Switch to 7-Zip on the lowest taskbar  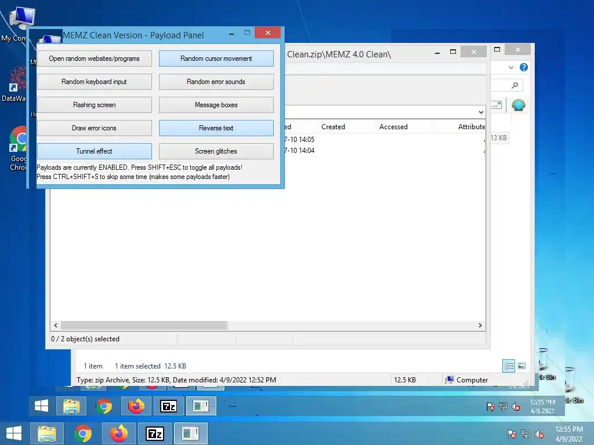155,433
